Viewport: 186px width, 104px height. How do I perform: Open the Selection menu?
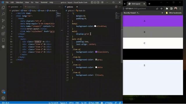pos(19,2)
